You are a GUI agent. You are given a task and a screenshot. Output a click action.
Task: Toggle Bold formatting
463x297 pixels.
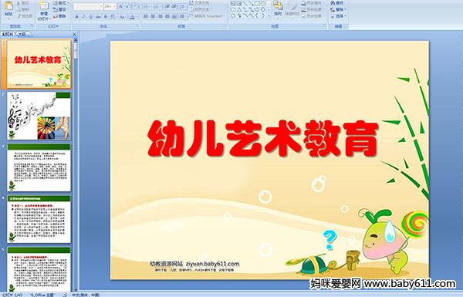[x=76, y=17]
